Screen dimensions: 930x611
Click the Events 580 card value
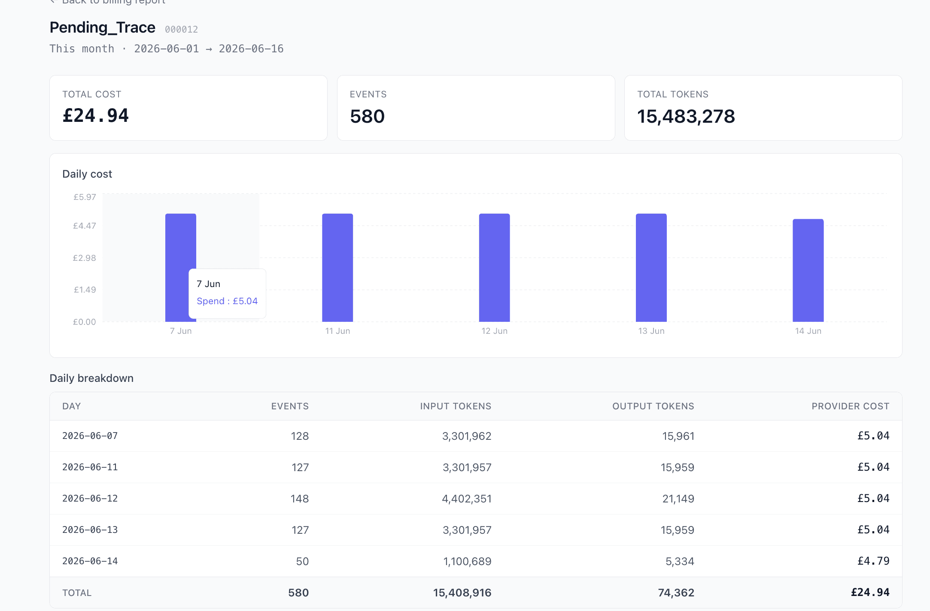367,116
